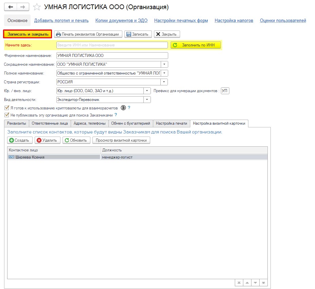This screenshot has height=289, width=315.
Task: Select the Основное section
Action: [17, 20]
